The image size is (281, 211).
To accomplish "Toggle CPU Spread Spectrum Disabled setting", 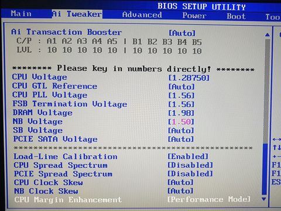I will (190, 165).
